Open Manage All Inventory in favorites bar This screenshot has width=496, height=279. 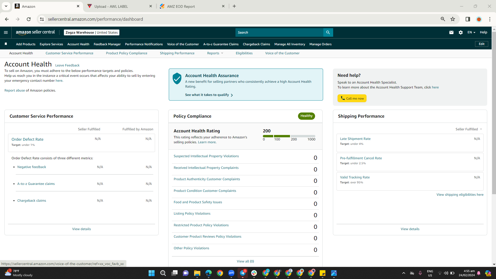pos(289,44)
